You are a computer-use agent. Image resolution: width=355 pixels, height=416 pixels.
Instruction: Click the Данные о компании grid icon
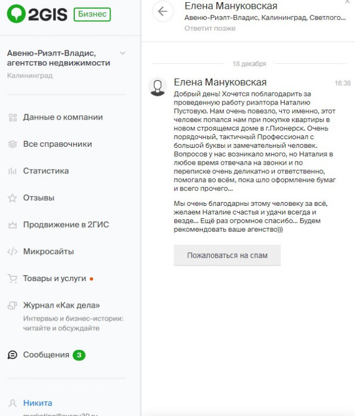coord(12,117)
